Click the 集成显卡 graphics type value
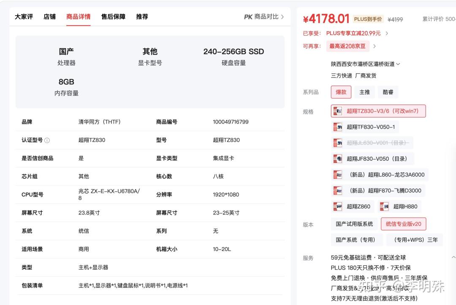Viewport: 456px width, 305px height. pyautogui.click(x=223, y=158)
